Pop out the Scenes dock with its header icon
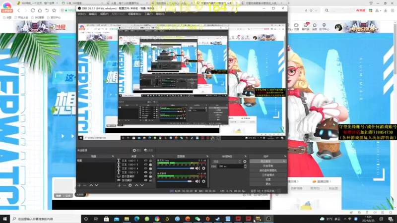The width and height of the screenshot is (397, 223). point(113,156)
